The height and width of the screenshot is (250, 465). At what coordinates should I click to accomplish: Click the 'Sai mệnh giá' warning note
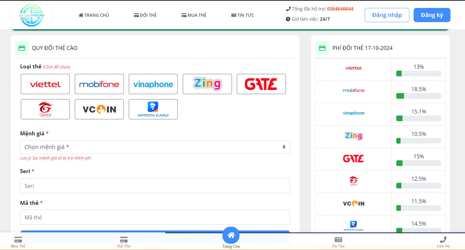click(x=56, y=158)
